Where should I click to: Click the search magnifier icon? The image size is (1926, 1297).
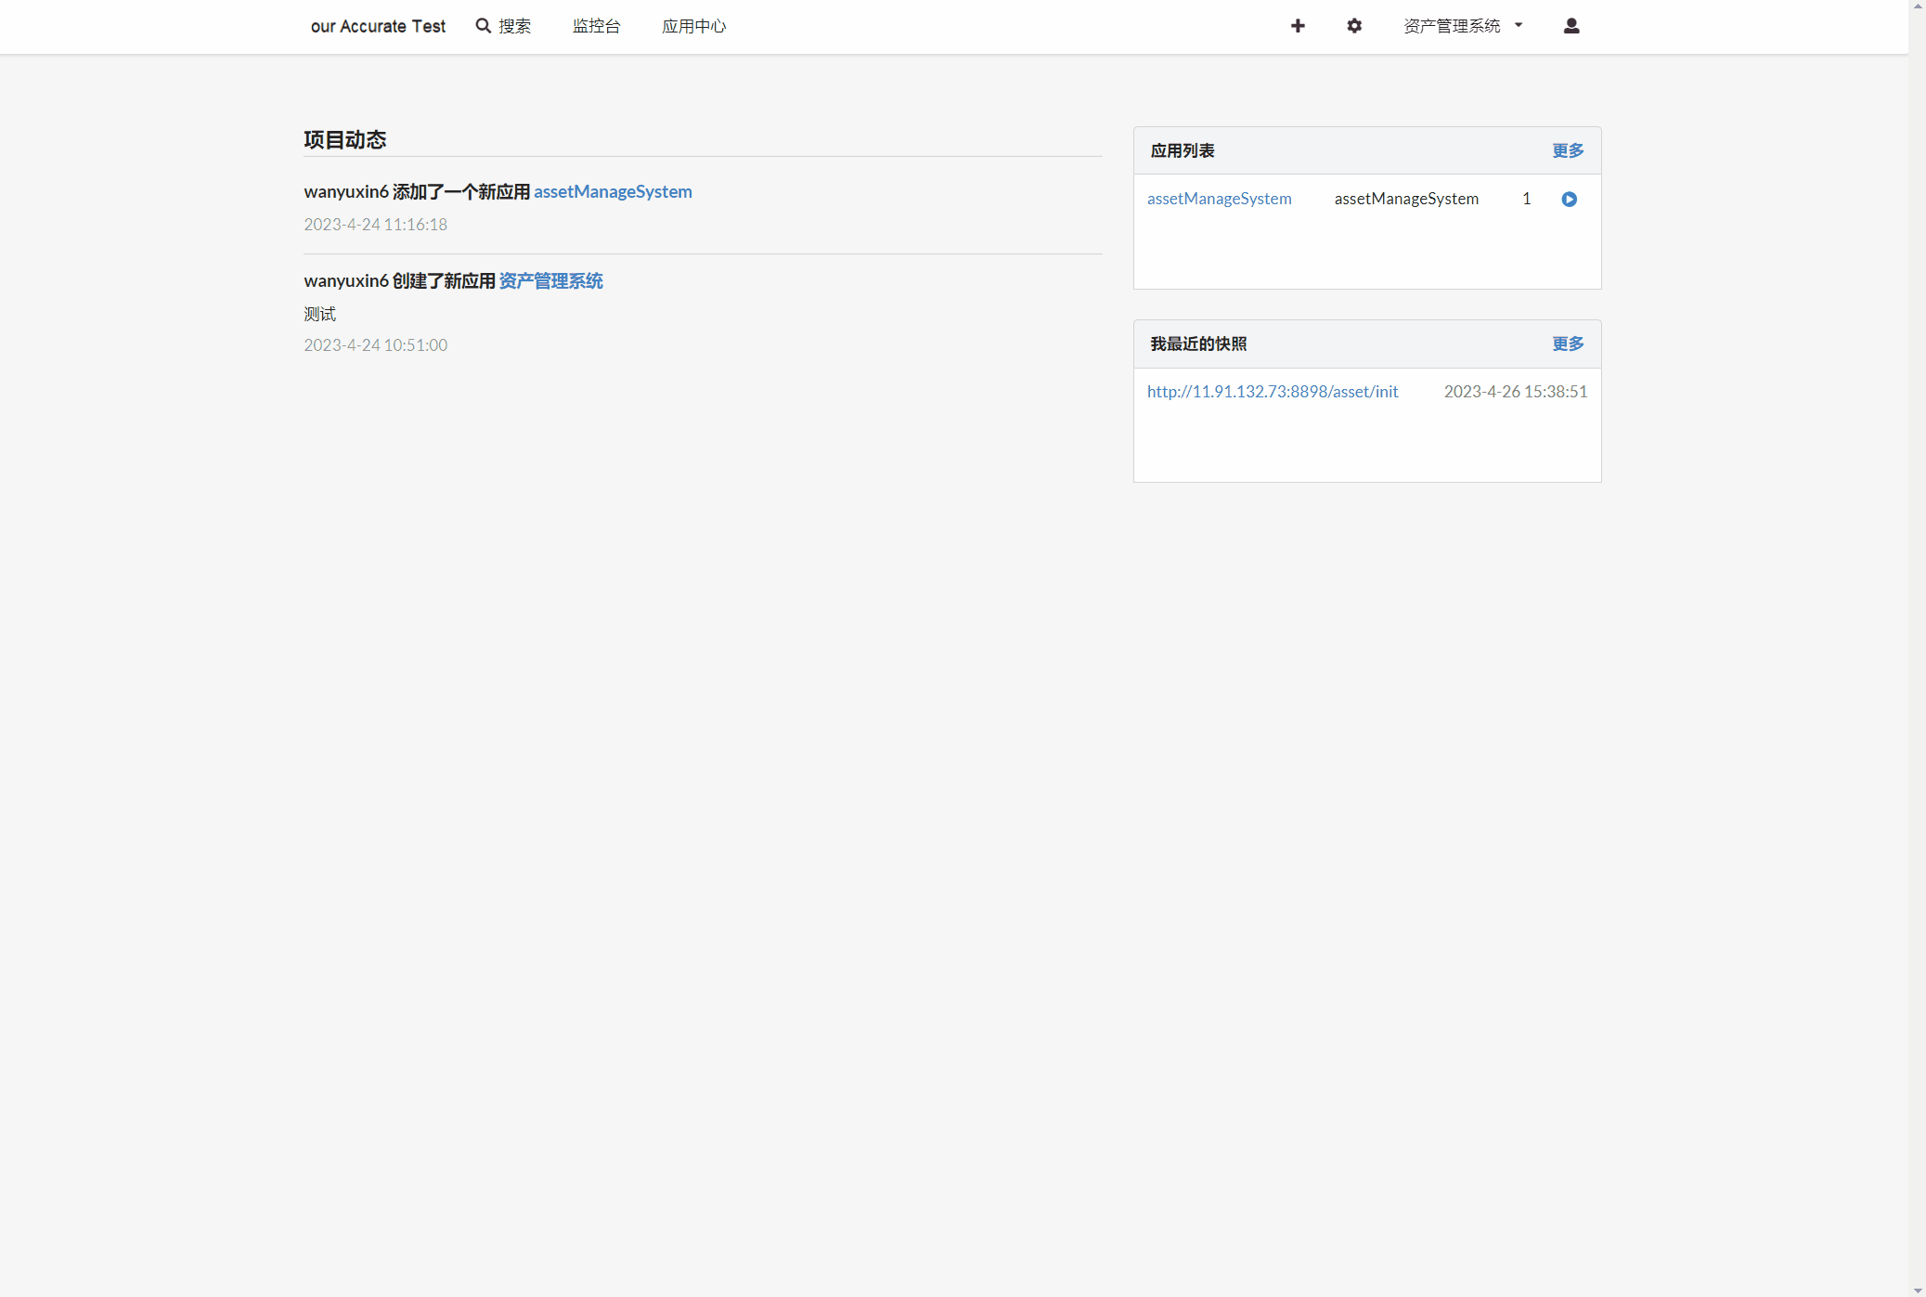[x=483, y=26]
